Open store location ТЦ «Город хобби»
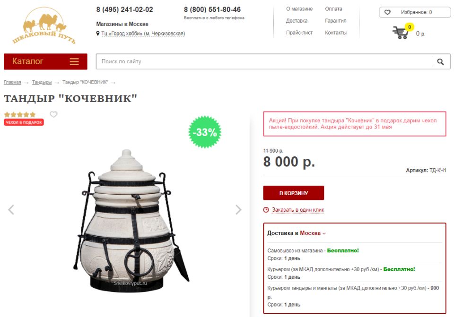This screenshot has height=317, width=454. (143, 34)
